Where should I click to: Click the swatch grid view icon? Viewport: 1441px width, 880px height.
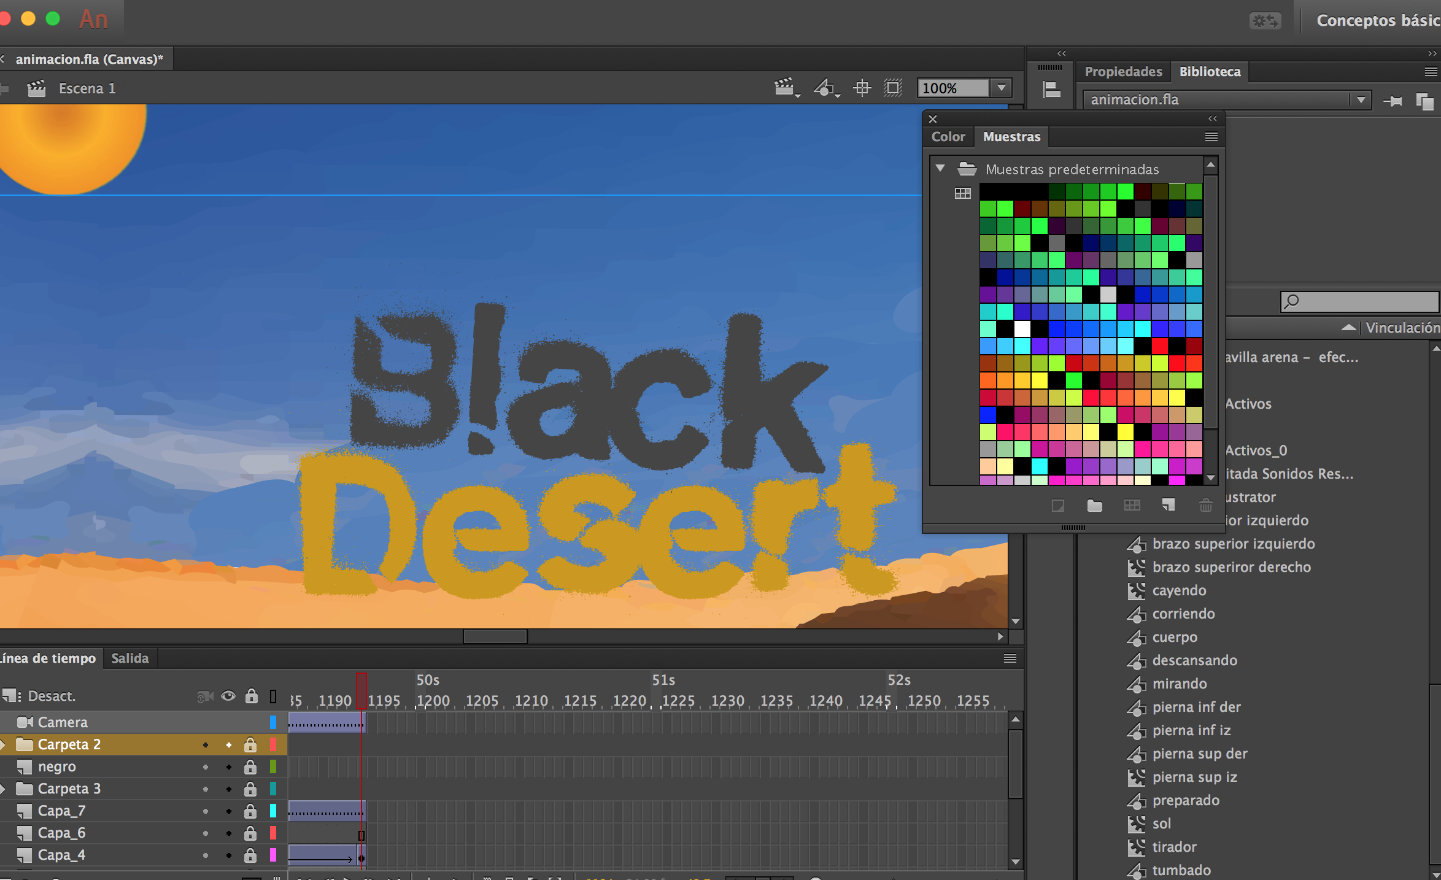tap(962, 194)
